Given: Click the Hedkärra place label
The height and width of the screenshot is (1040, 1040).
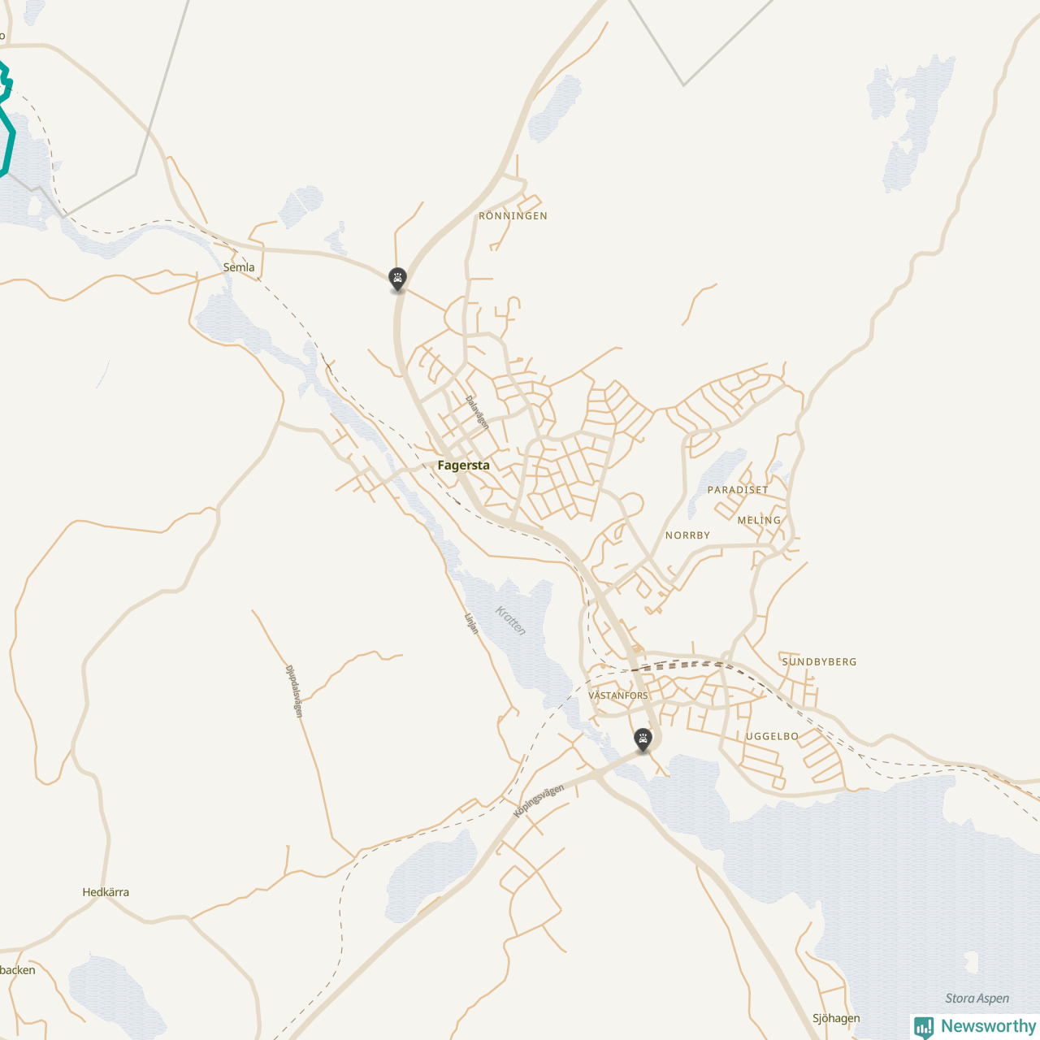Looking at the screenshot, I should click(x=106, y=892).
